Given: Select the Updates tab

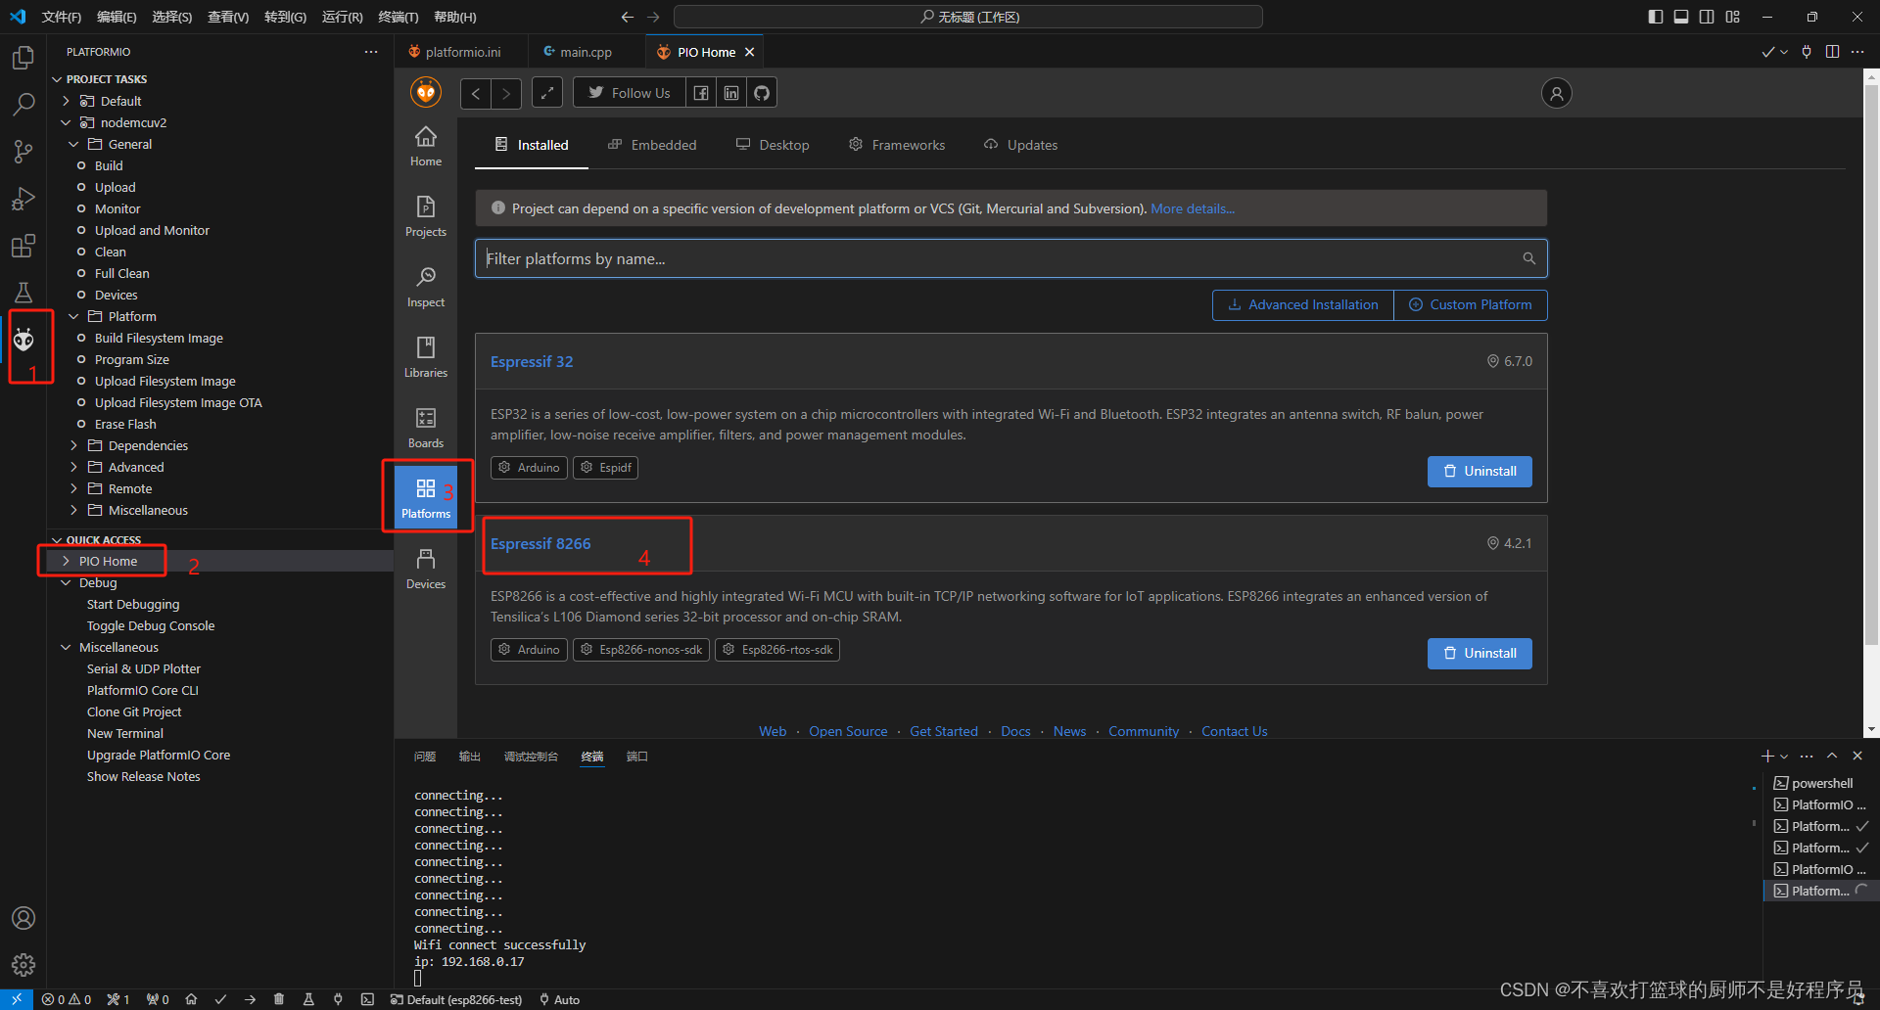Looking at the screenshot, I should click(x=1021, y=145).
